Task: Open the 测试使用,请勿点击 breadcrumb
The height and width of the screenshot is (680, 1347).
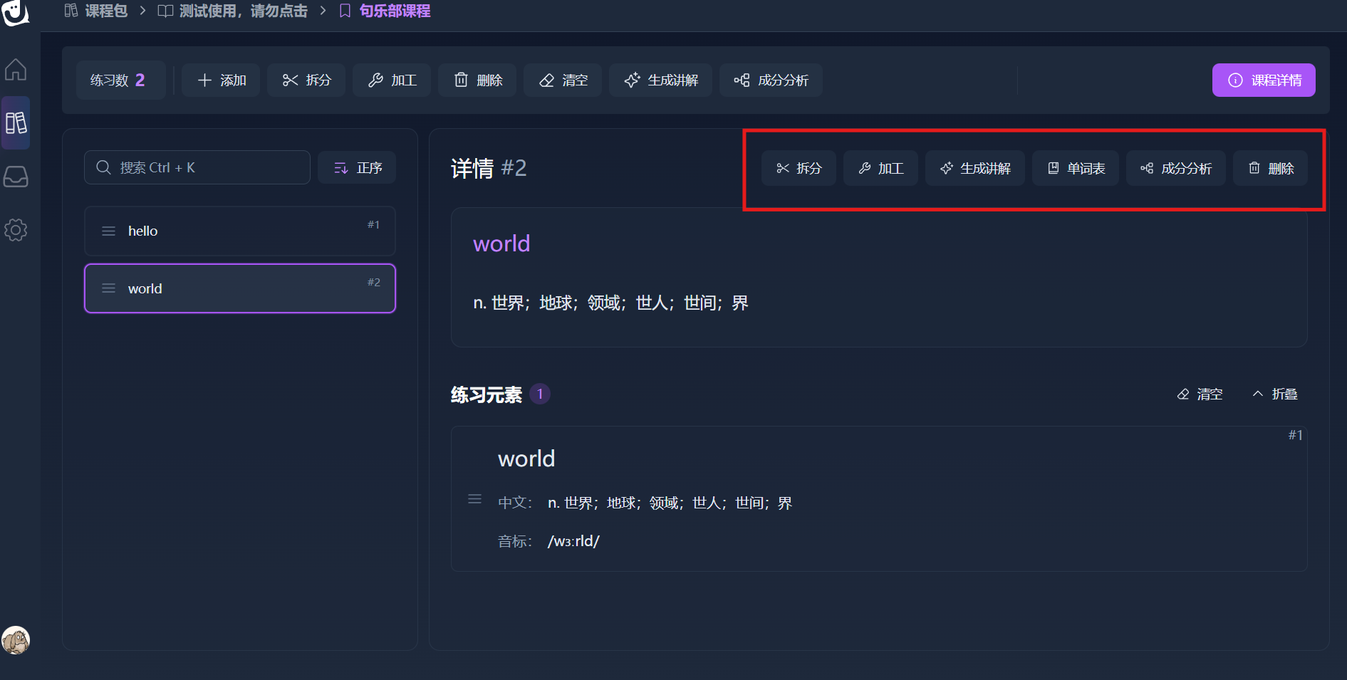Action: click(233, 11)
